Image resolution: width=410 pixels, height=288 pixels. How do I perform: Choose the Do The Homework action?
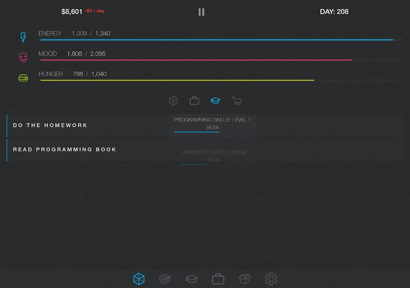click(x=50, y=125)
